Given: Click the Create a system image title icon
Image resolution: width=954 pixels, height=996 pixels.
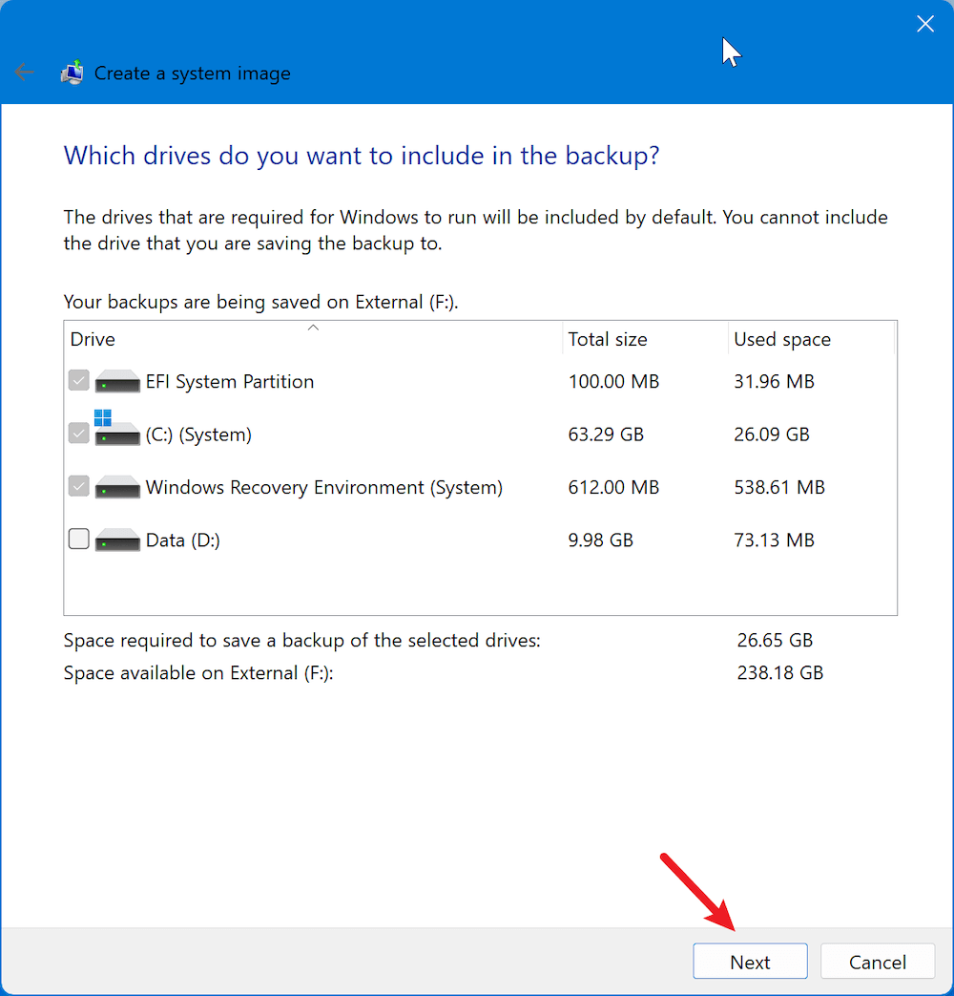Looking at the screenshot, I should pyautogui.click(x=72, y=72).
